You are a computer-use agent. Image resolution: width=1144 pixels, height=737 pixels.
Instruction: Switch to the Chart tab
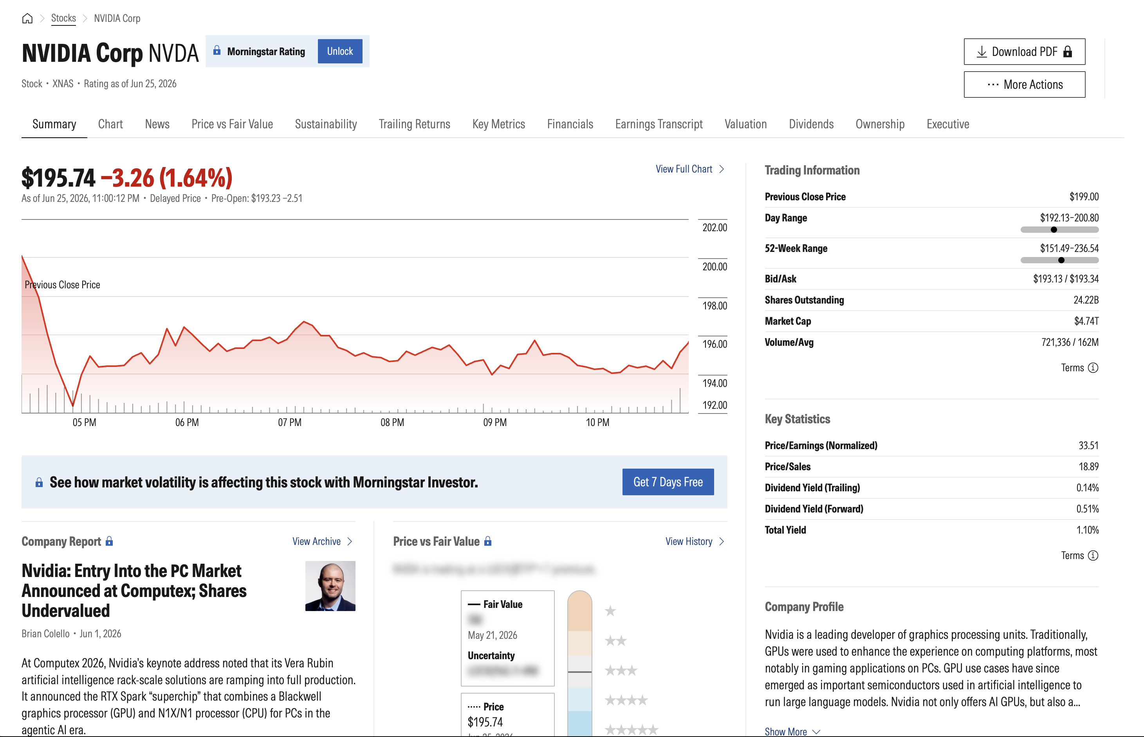(x=111, y=124)
